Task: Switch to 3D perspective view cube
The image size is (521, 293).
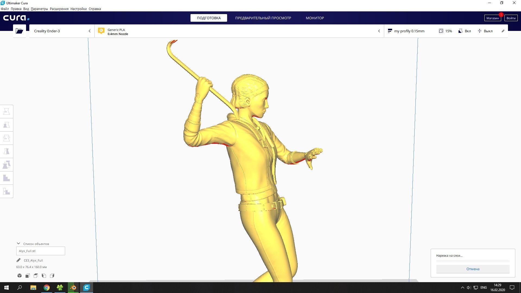Action: (x=20, y=276)
